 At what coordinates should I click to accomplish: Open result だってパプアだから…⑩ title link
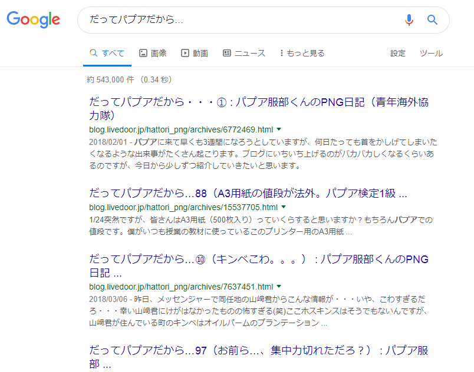click(x=259, y=265)
